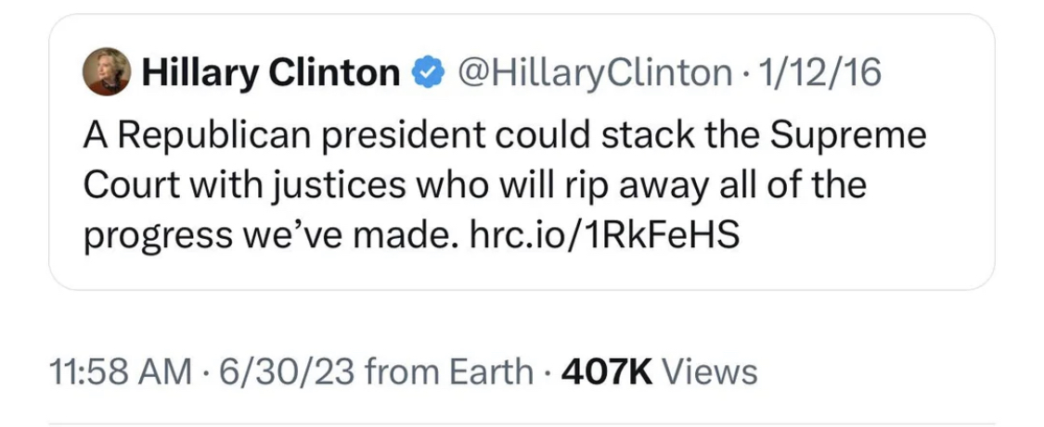Click the "from Earth" location text
1044x427 pixels.
[x=449, y=372]
